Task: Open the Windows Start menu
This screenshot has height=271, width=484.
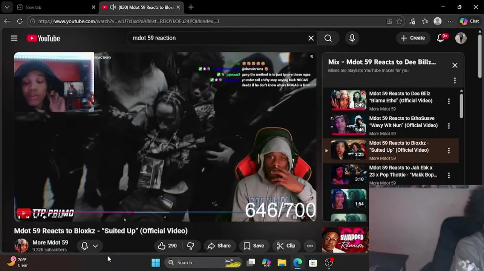Action: click(155, 263)
